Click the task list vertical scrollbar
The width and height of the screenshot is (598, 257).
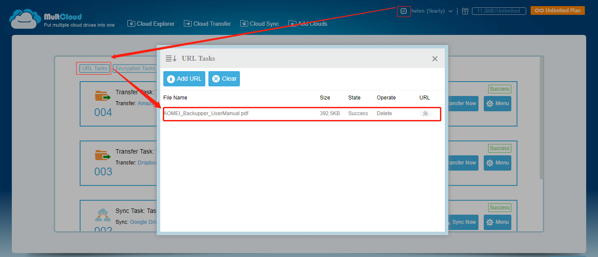pyautogui.click(x=542, y=118)
